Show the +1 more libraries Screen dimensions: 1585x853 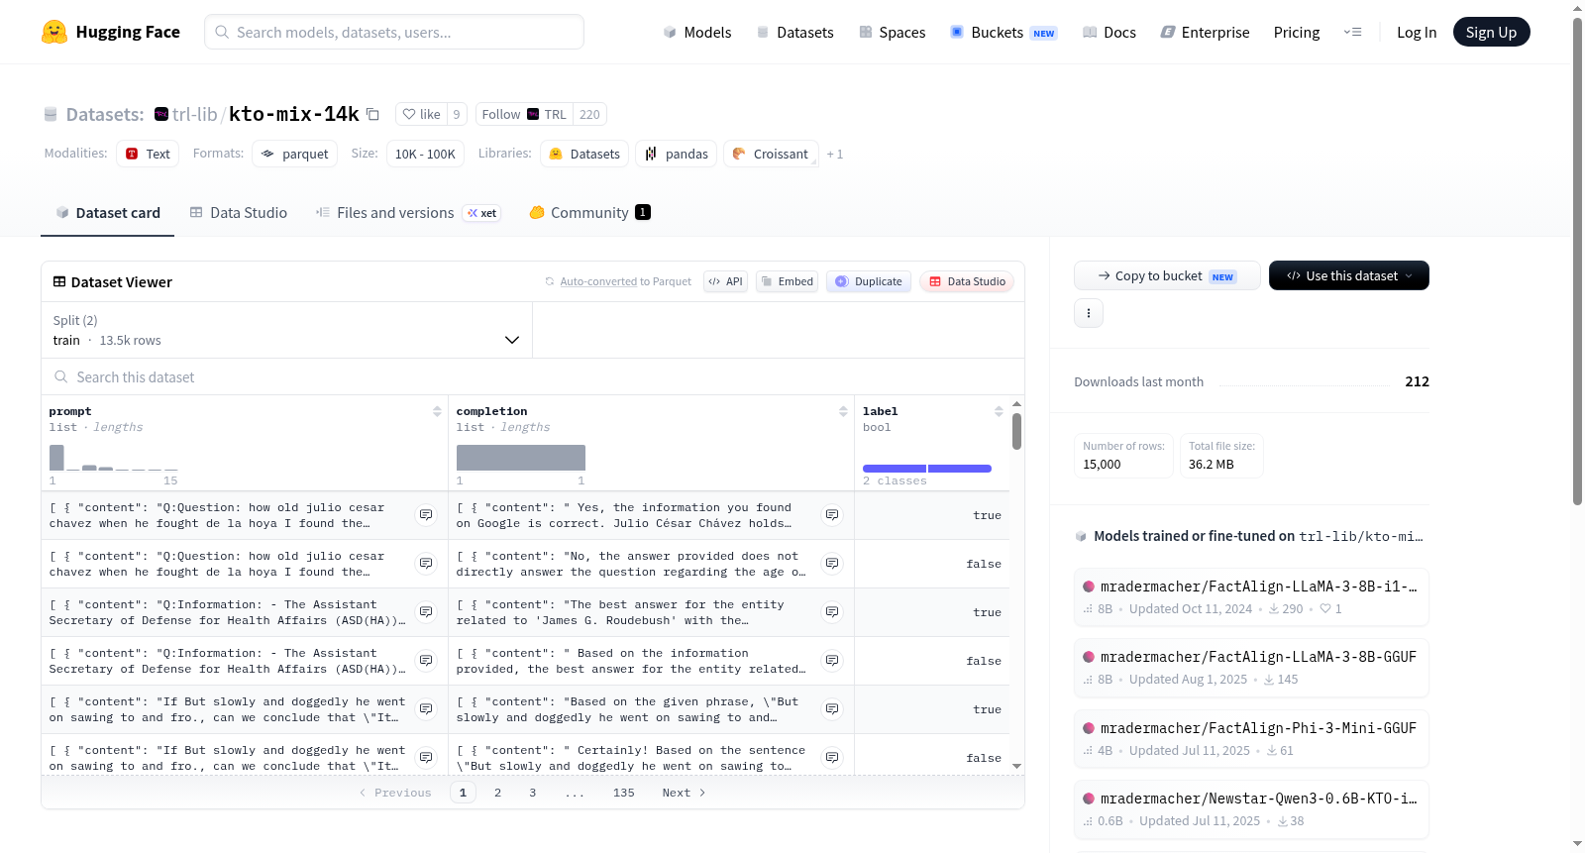[835, 155]
